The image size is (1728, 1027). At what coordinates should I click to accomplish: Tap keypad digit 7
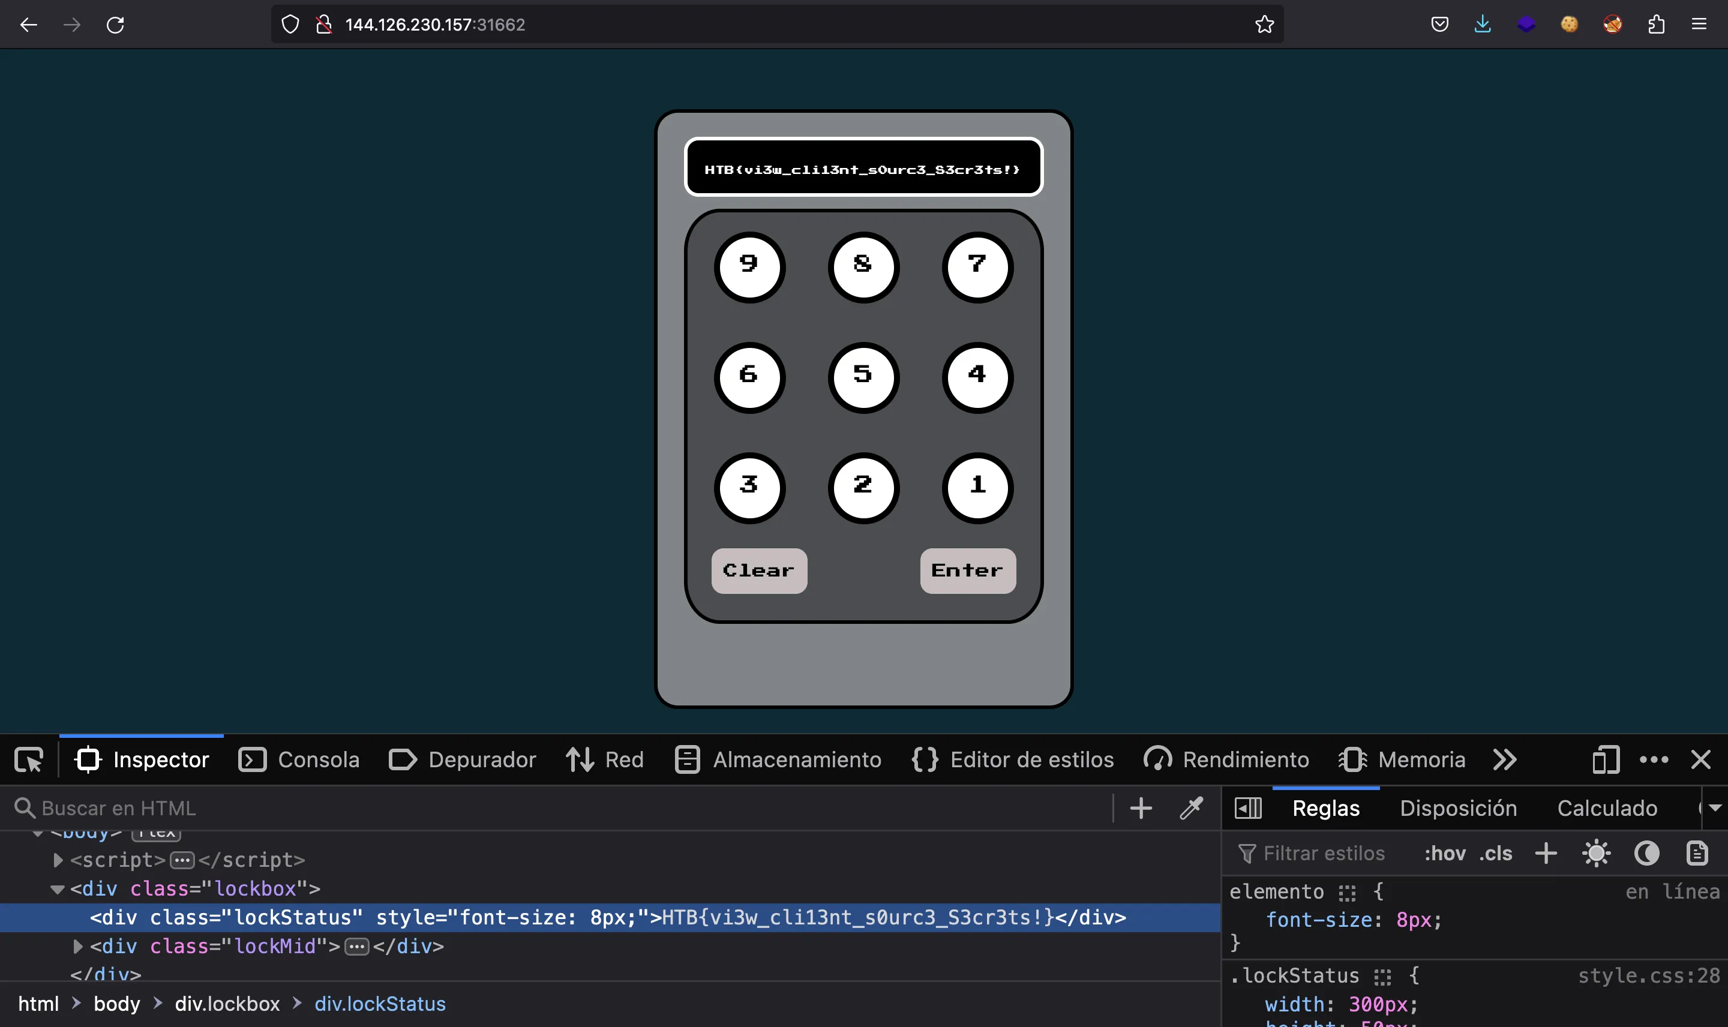coord(978,267)
